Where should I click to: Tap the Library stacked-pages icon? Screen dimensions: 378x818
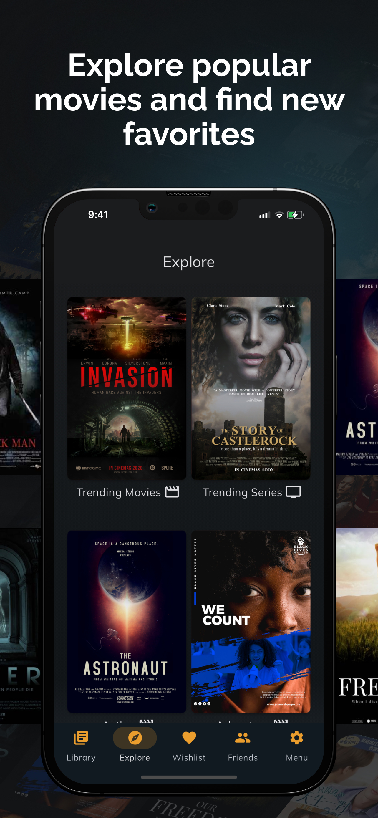[x=81, y=738]
